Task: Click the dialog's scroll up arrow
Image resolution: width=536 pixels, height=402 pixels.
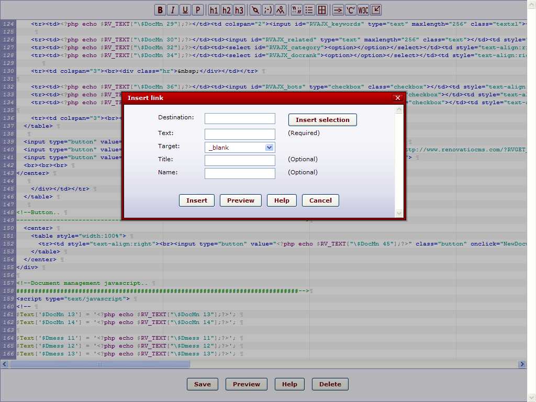Action: [x=399, y=109]
